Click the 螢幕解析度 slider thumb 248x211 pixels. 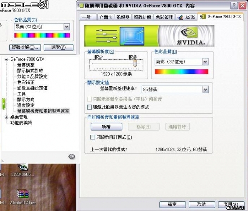(x=135, y=63)
